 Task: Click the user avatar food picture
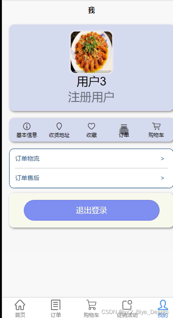pyautogui.click(x=92, y=52)
